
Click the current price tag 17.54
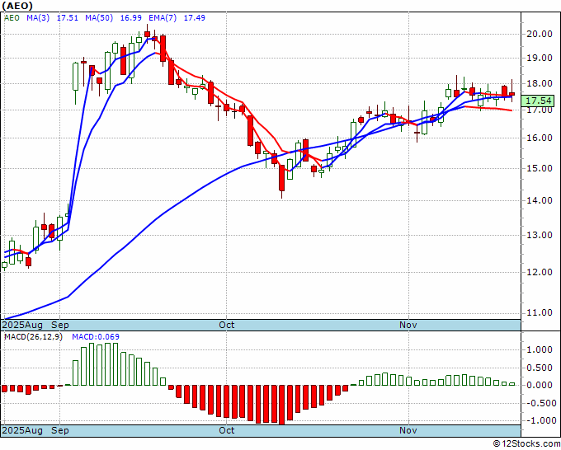(539, 101)
